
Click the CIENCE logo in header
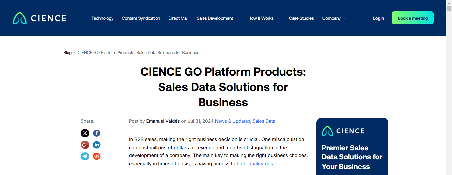(39, 18)
